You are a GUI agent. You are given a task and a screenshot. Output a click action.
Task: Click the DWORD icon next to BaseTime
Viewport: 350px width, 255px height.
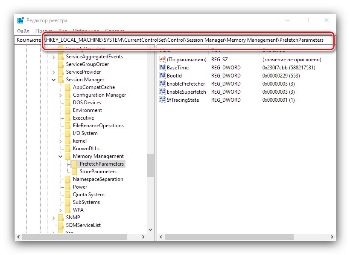click(163, 68)
